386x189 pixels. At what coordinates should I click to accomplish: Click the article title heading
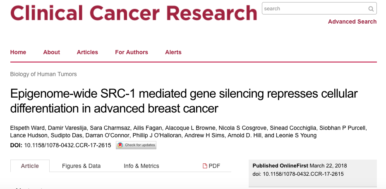point(184,101)
